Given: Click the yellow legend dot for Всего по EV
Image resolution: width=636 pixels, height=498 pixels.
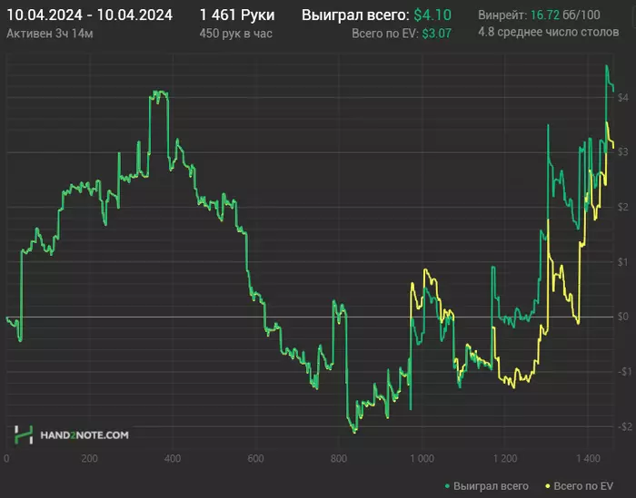Looking at the screenshot, I should tap(548, 486).
